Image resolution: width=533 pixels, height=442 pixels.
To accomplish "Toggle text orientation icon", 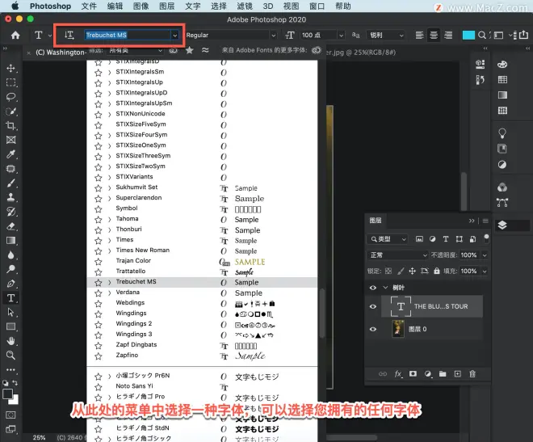I will coord(69,35).
